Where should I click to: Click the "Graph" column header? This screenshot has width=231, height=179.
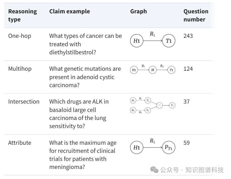[138, 11]
